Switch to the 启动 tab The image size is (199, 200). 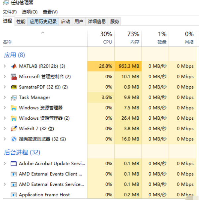click(x=66, y=21)
